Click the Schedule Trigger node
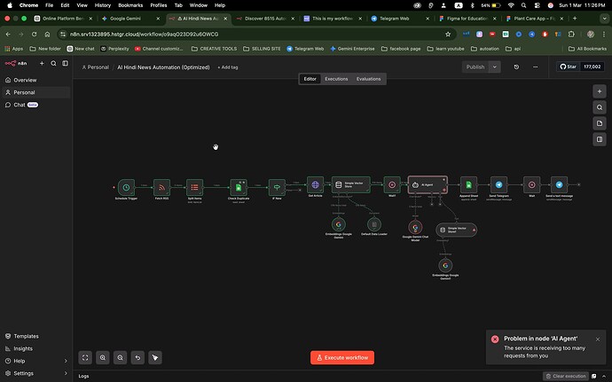Image resolution: width=612 pixels, height=382 pixels. (x=126, y=187)
